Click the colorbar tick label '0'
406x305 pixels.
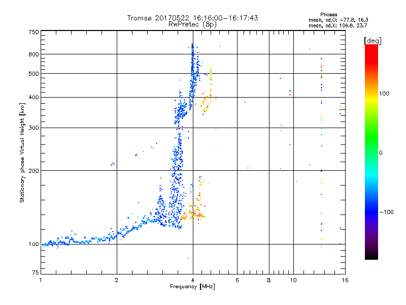[381, 153]
